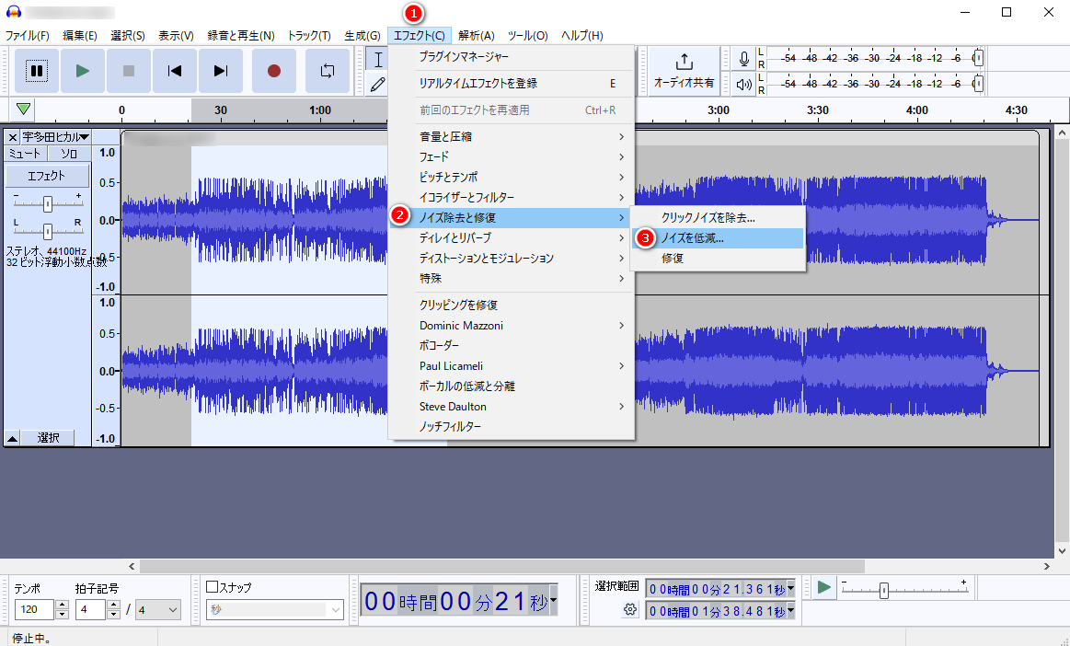Solo the track with ソロ button

click(x=69, y=154)
